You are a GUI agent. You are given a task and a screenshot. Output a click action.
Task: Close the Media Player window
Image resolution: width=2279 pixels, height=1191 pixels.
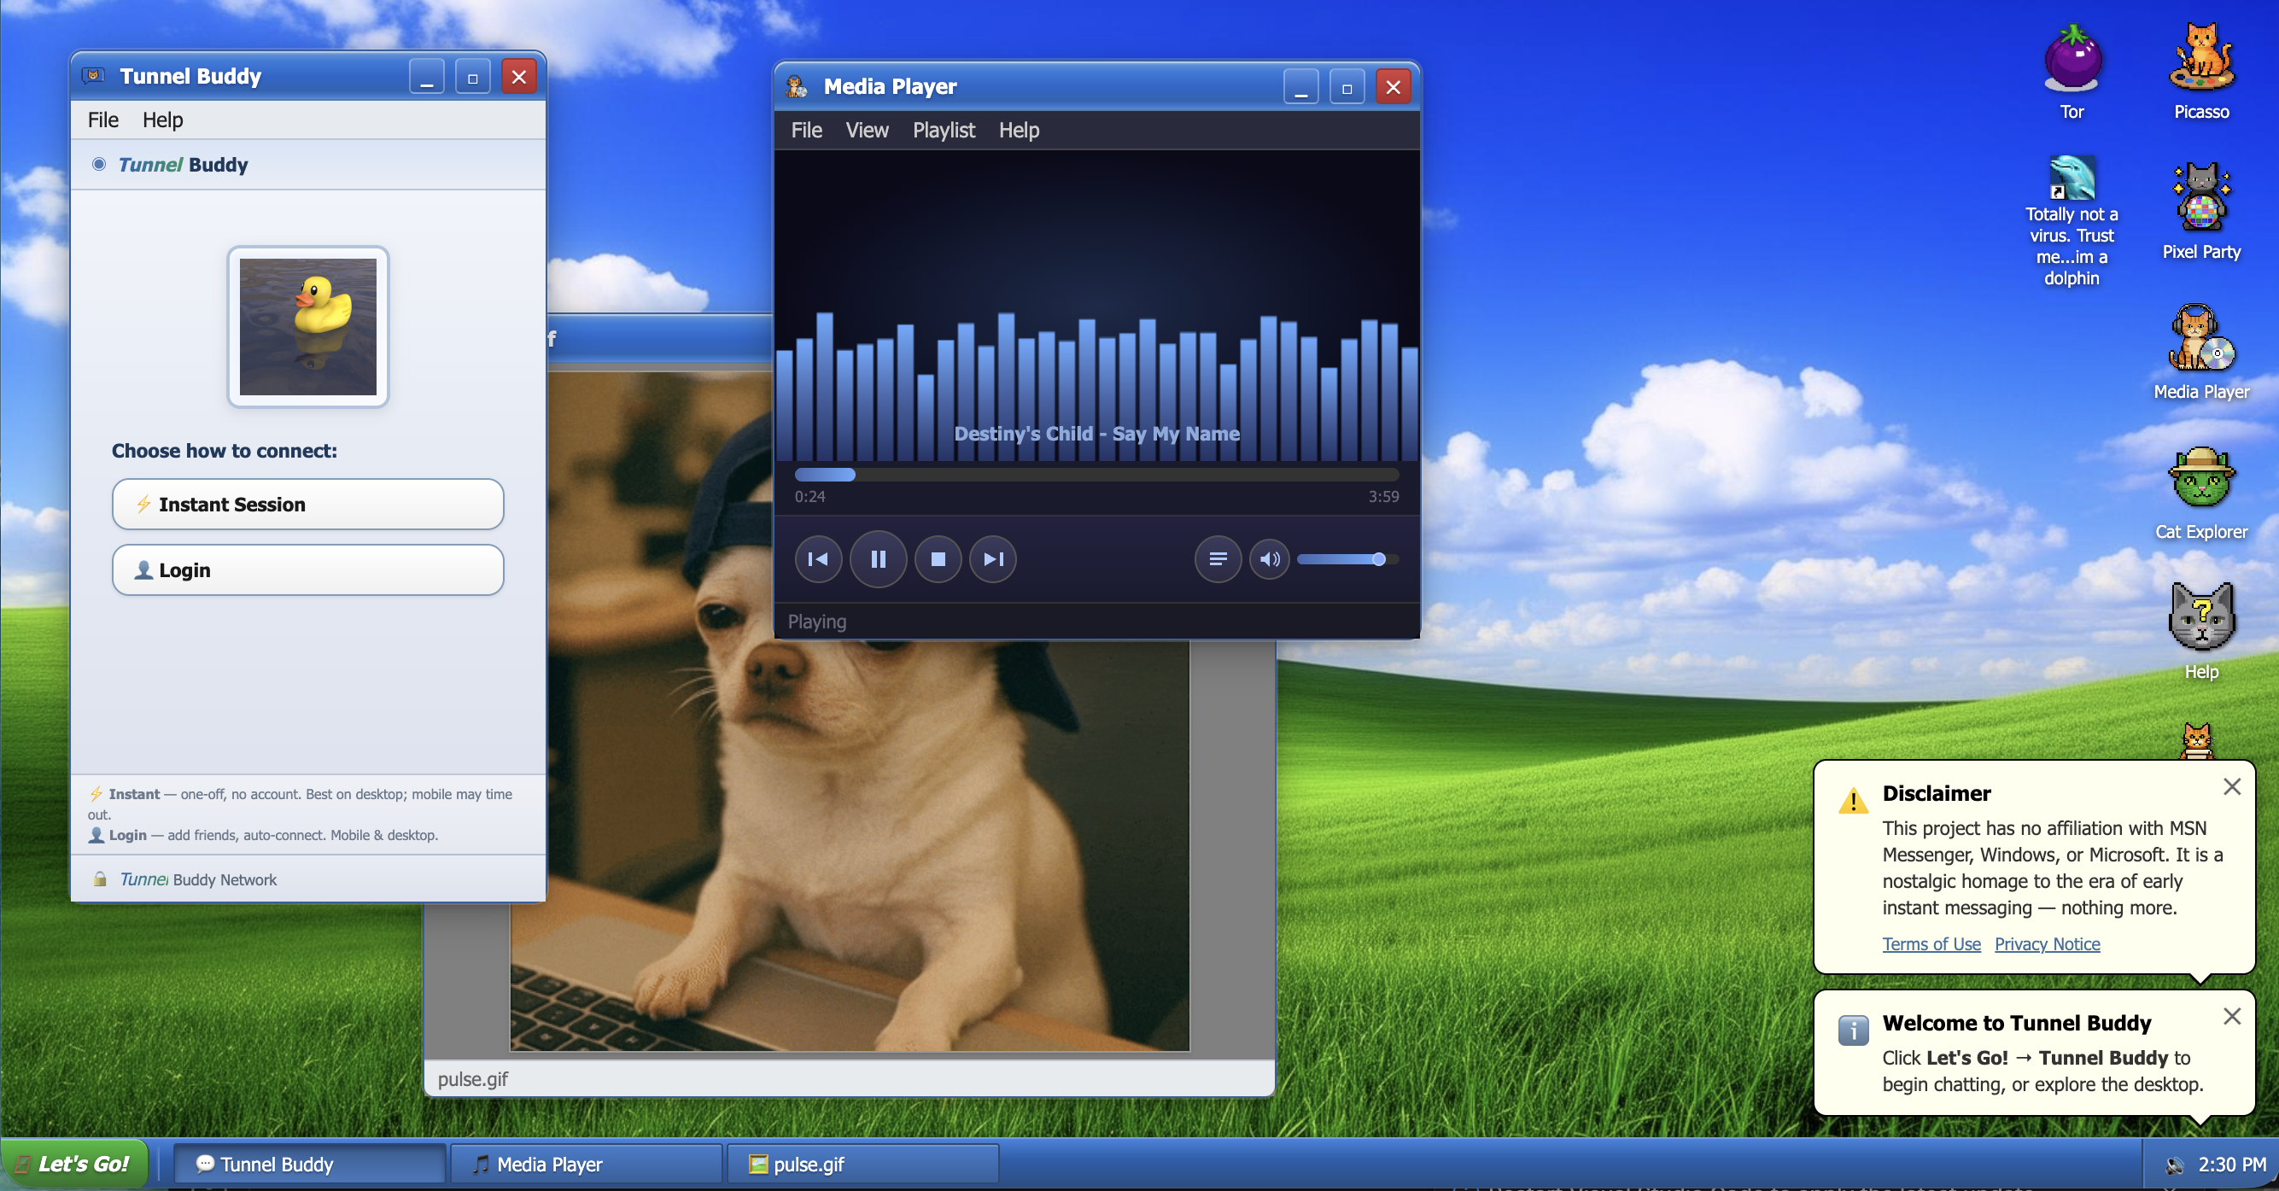tap(1393, 87)
